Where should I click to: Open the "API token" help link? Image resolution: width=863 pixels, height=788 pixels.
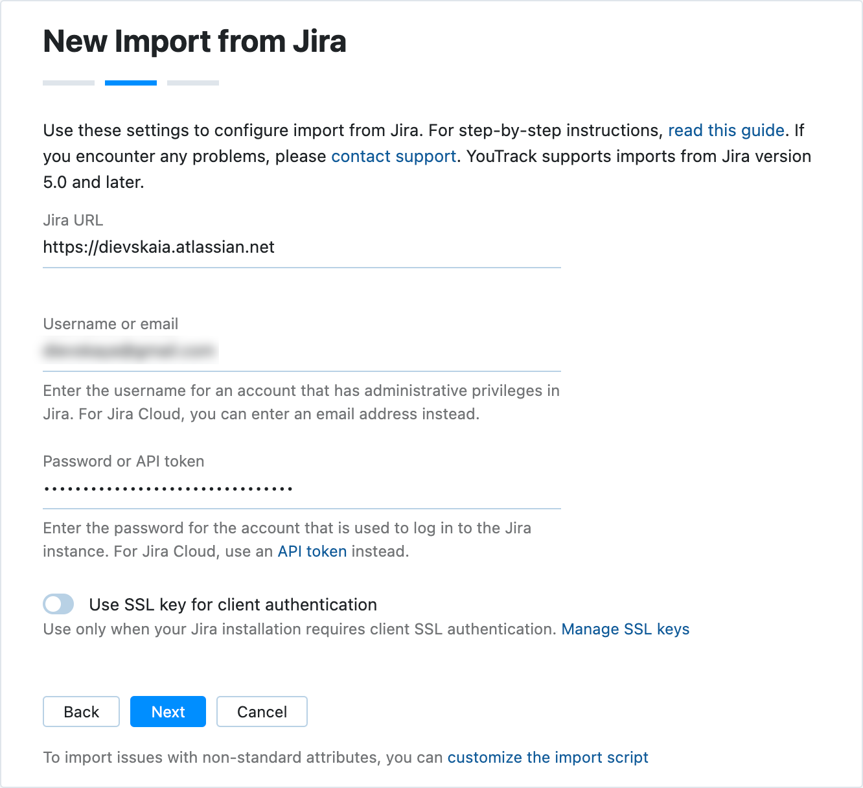(x=312, y=551)
